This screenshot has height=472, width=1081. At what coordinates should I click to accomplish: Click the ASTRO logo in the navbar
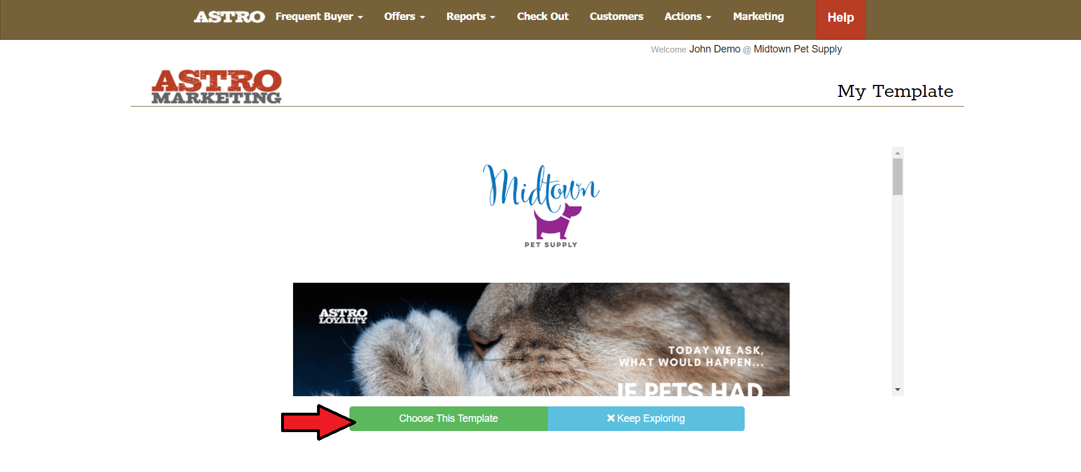click(229, 17)
